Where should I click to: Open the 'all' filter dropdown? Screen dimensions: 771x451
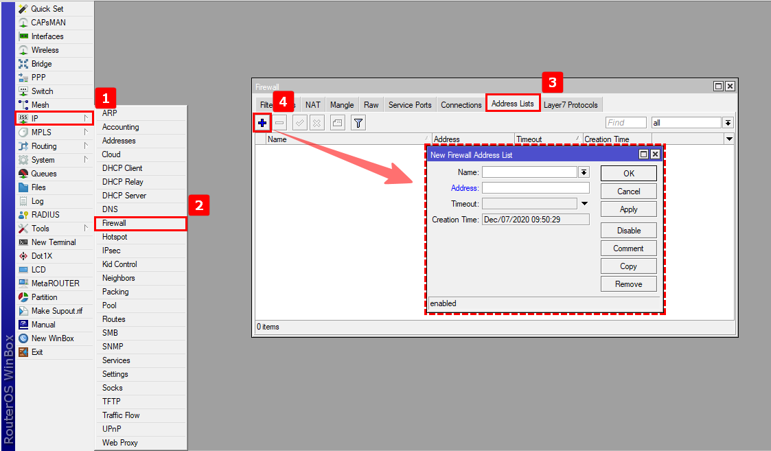click(x=728, y=123)
